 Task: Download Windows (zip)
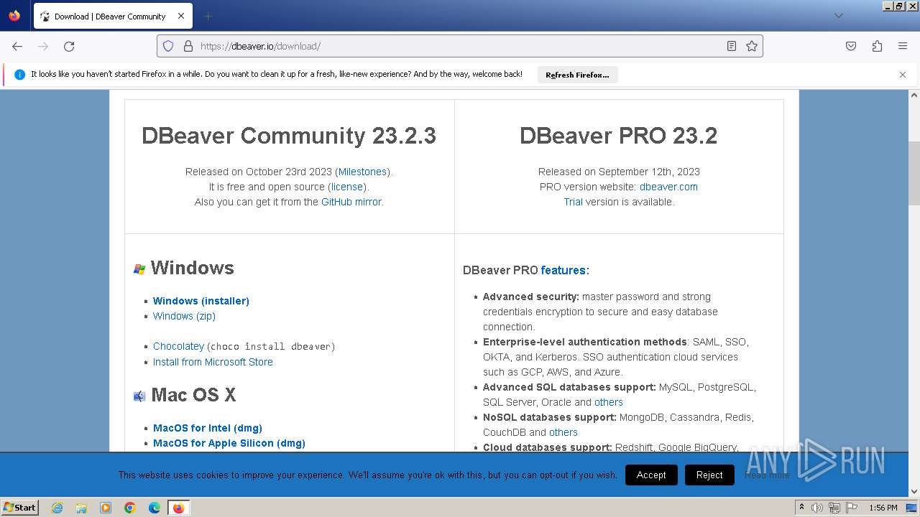184,316
